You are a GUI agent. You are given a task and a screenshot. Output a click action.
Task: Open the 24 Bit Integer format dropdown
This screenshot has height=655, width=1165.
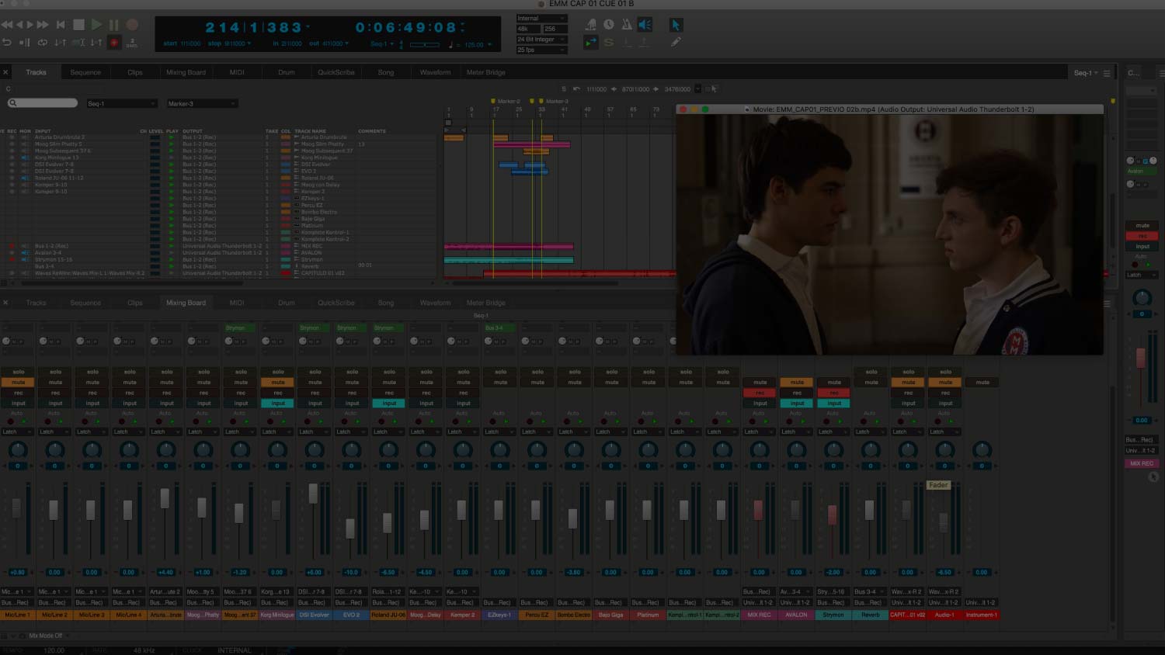pos(542,39)
